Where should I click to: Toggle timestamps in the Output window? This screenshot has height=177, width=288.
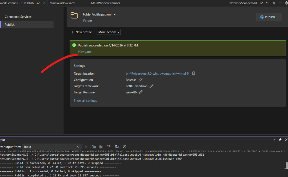click(x=124, y=147)
